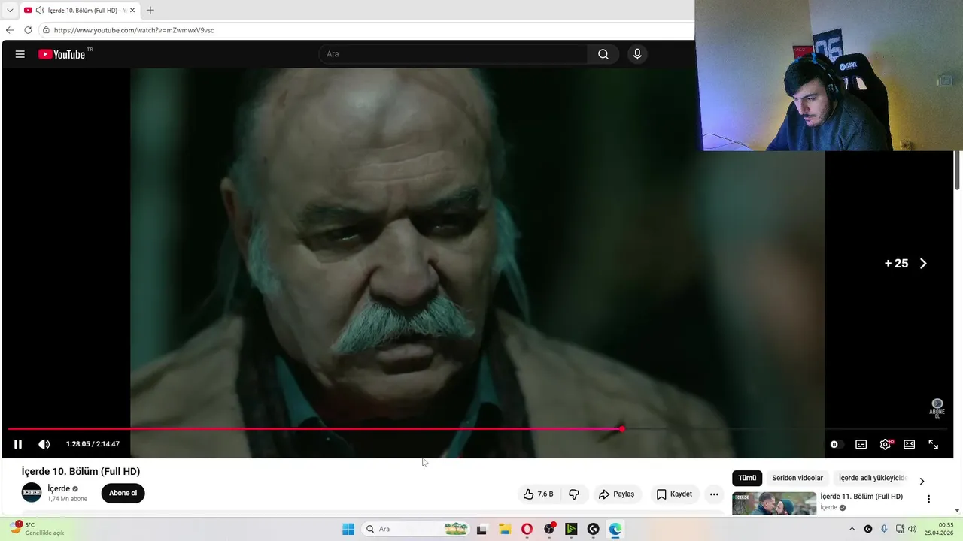The image size is (963, 541).
Task: Start voice search with microphone icon
Action: 637,54
